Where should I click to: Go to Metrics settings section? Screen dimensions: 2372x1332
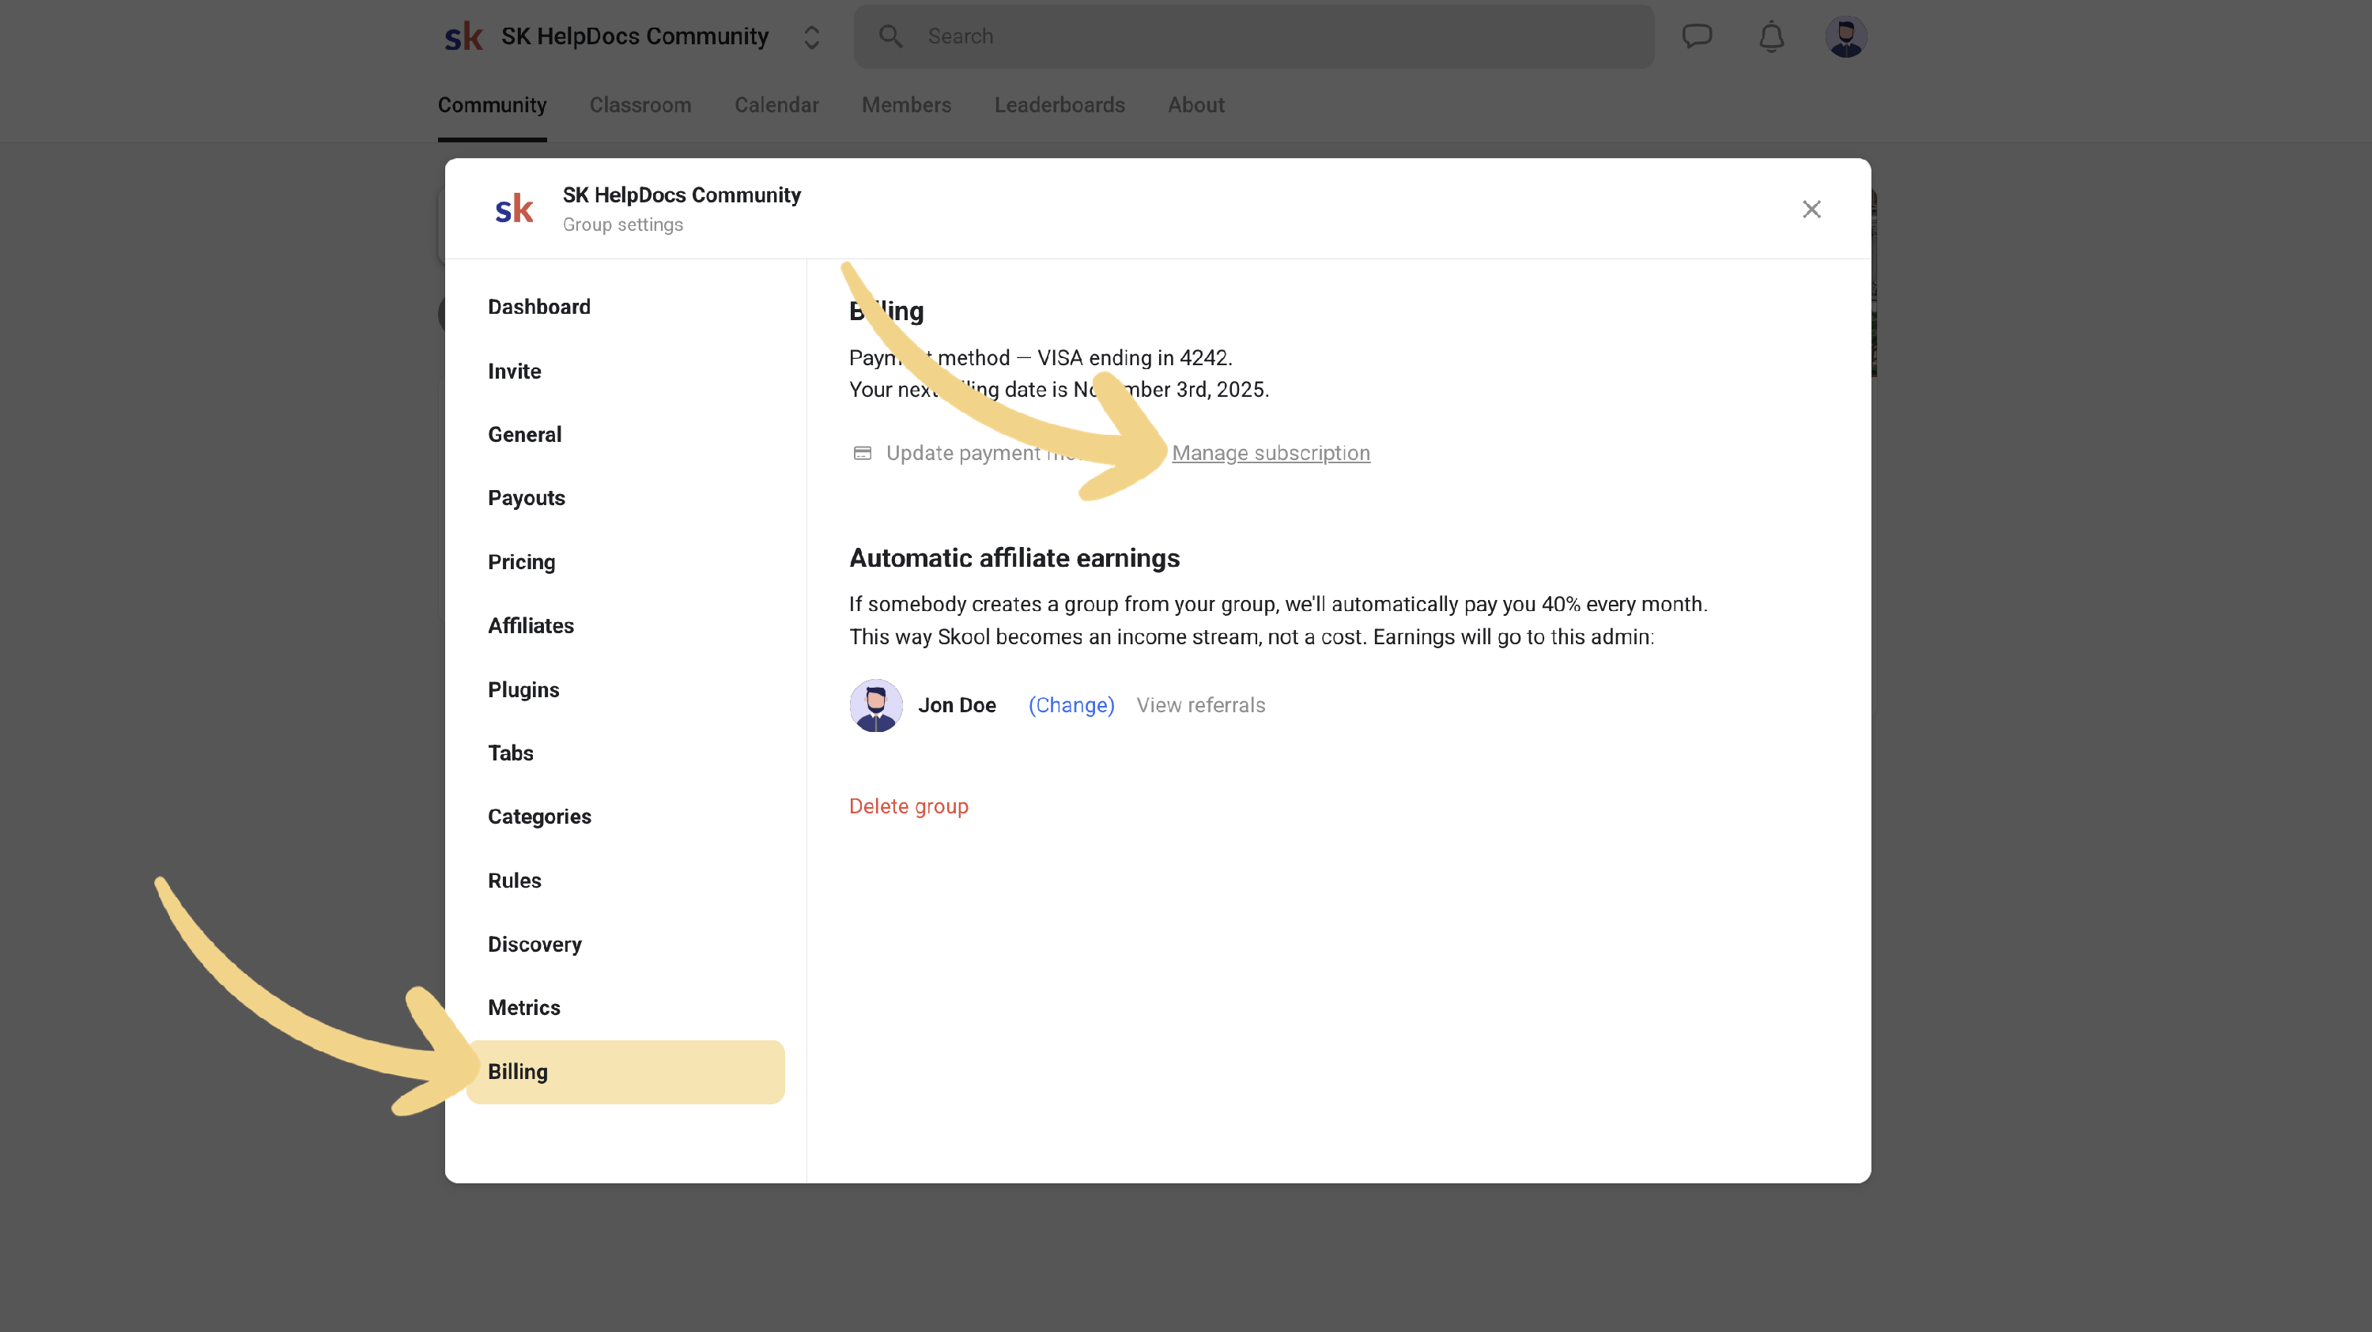(x=523, y=1007)
